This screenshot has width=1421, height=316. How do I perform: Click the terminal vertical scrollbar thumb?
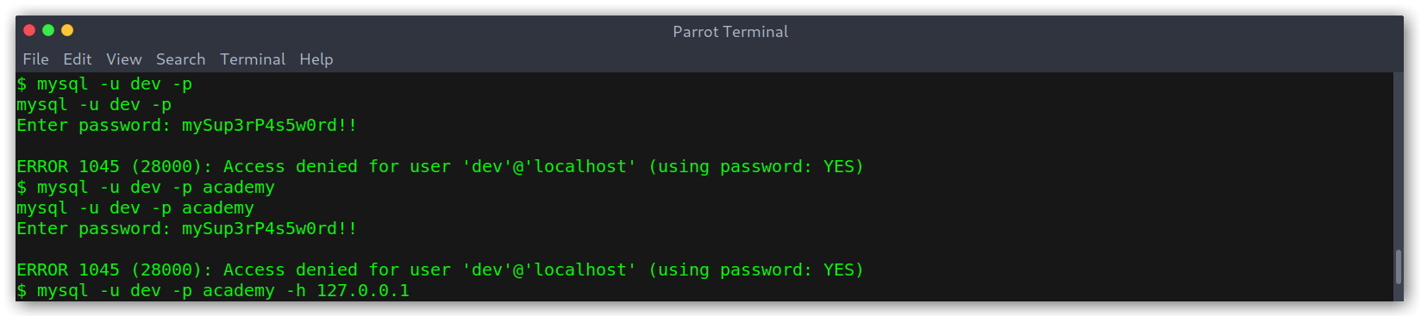pos(1398,267)
